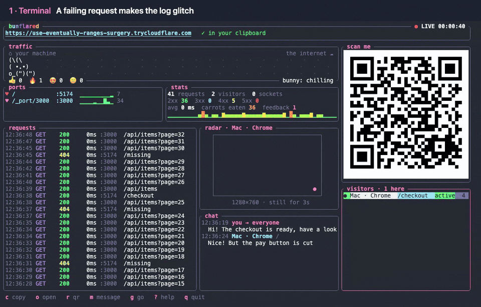Click the thumbs-up emoji reaction counter
Screen dimensions: 481x307
click(x=16, y=80)
